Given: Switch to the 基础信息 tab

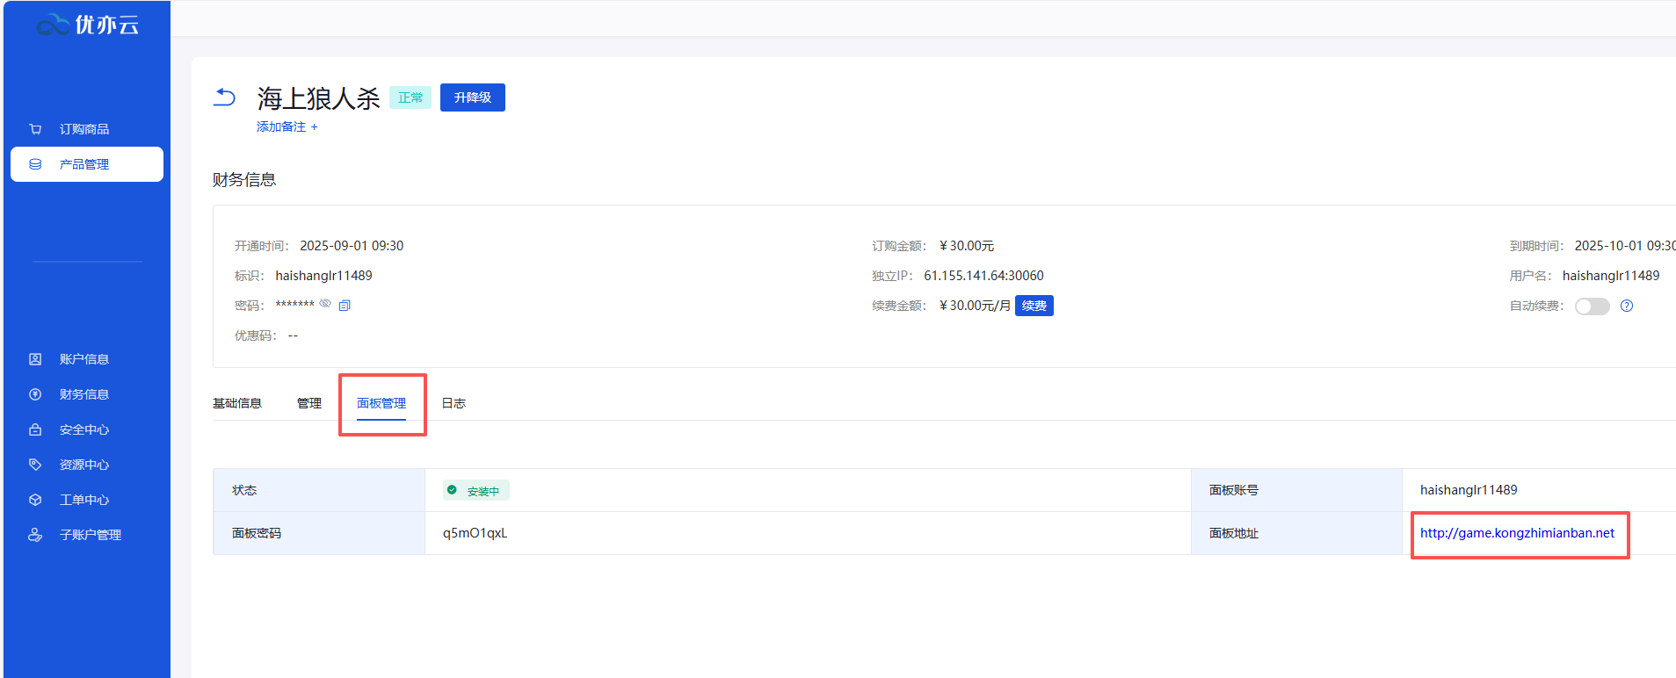Looking at the screenshot, I should pos(237,403).
